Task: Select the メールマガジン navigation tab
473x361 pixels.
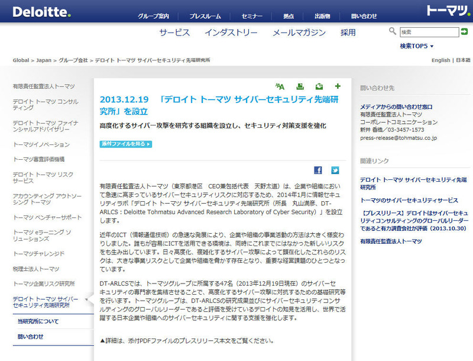Action: [x=299, y=33]
